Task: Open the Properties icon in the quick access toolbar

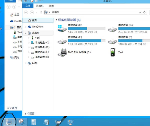Action: point(32,1)
